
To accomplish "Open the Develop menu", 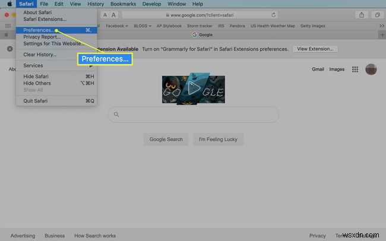I will click(151, 4).
